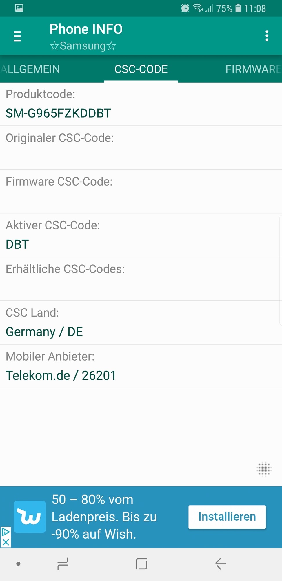The height and width of the screenshot is (581, 282).
Task: Close the ad with X icon
Action: click(6, 542)
